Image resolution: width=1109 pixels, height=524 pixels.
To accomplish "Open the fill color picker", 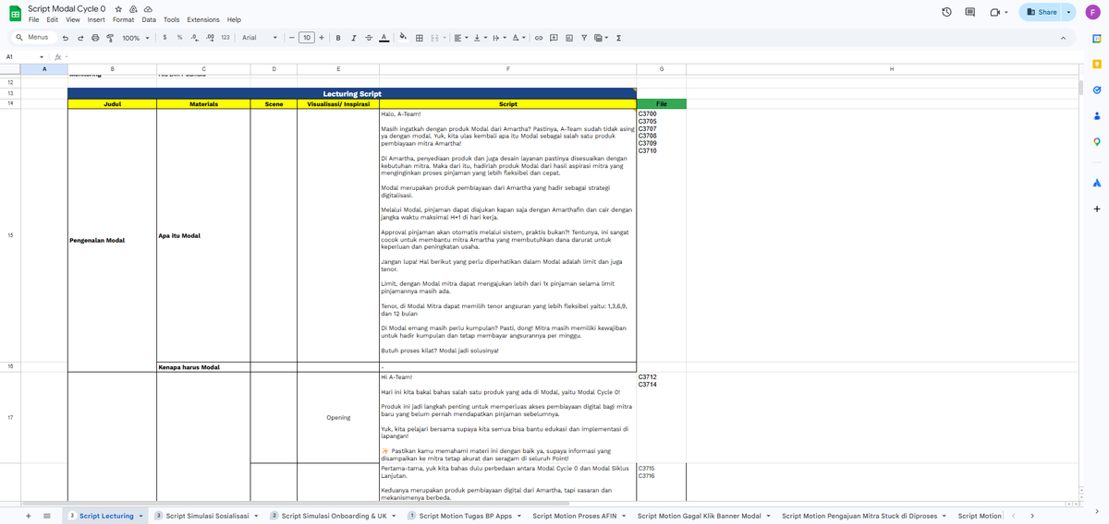I will click(x=404, y=38).
